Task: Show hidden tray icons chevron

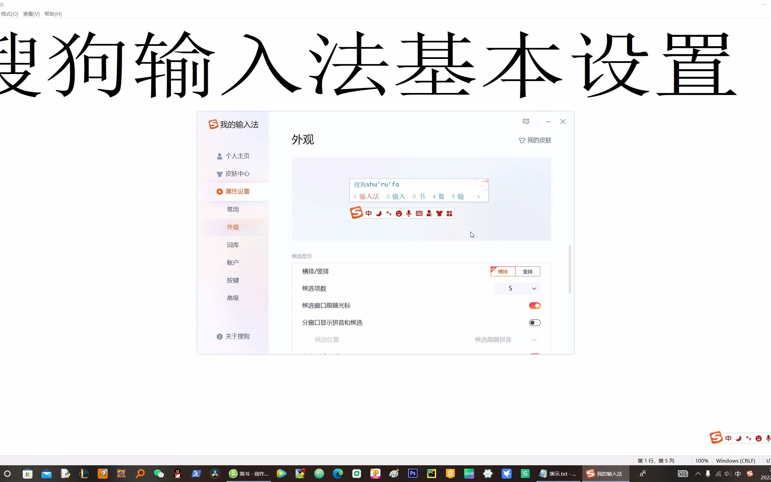Action: pyautogui.click(x=698, y=474)
